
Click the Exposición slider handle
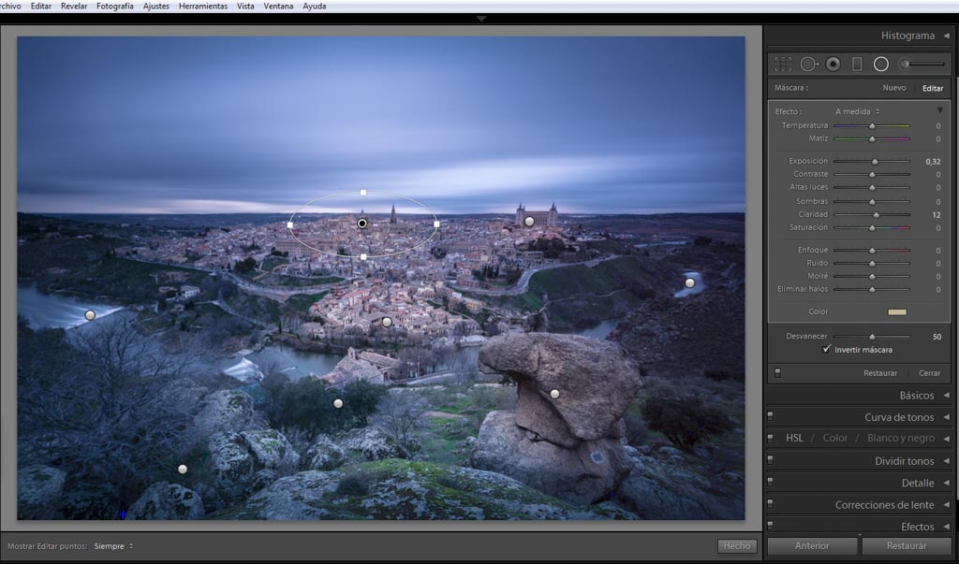(876, 162)
